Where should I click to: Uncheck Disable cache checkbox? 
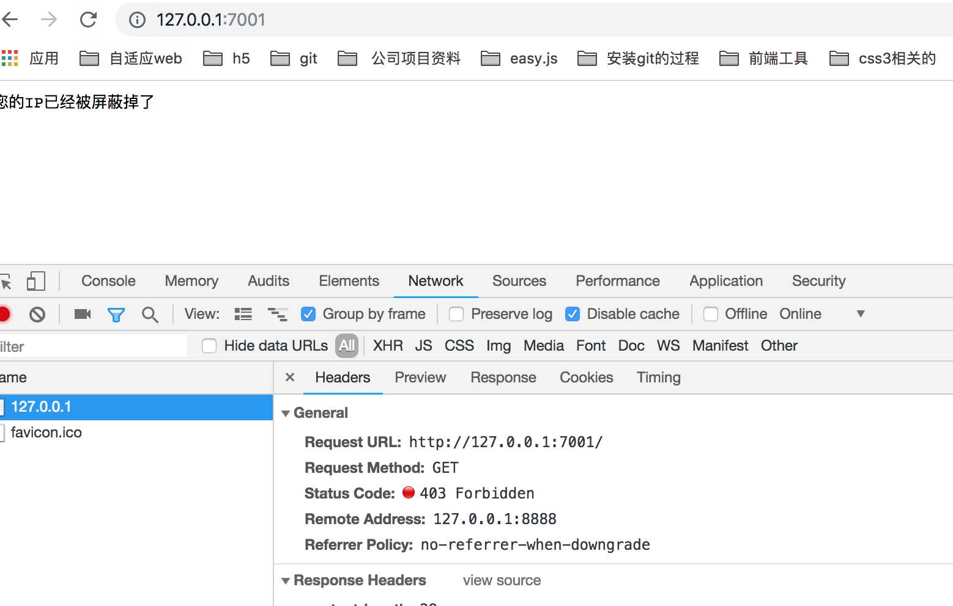click(x=573, y=314)
